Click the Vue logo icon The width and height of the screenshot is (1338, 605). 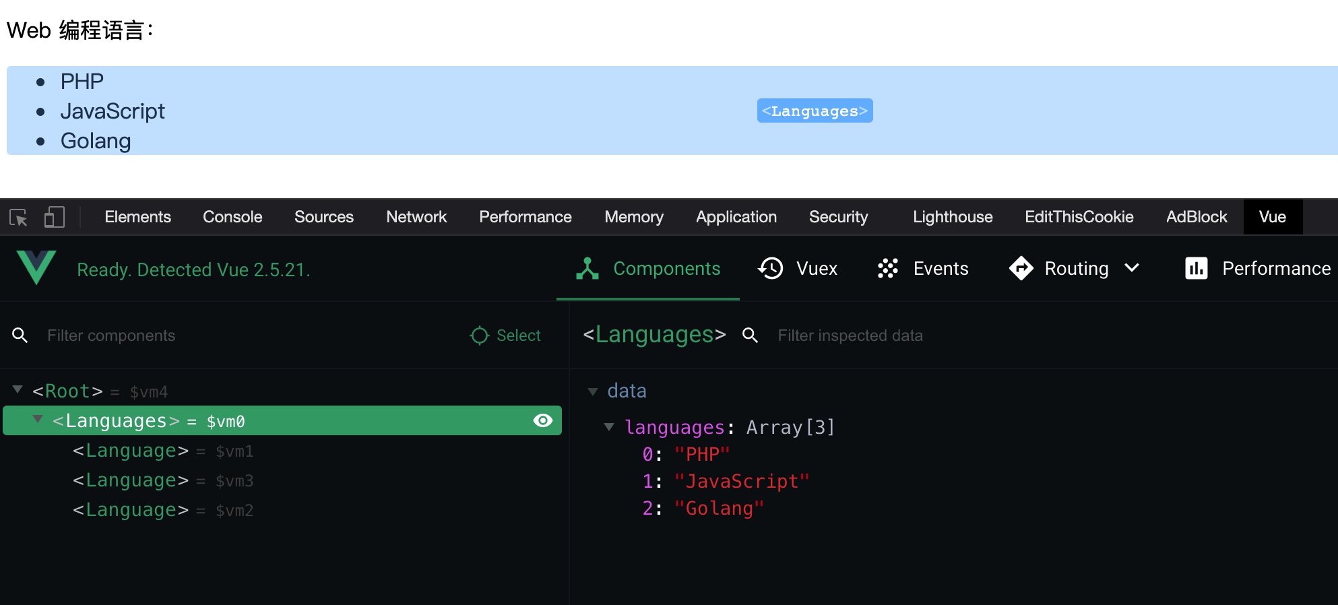[x=36, y=267]
